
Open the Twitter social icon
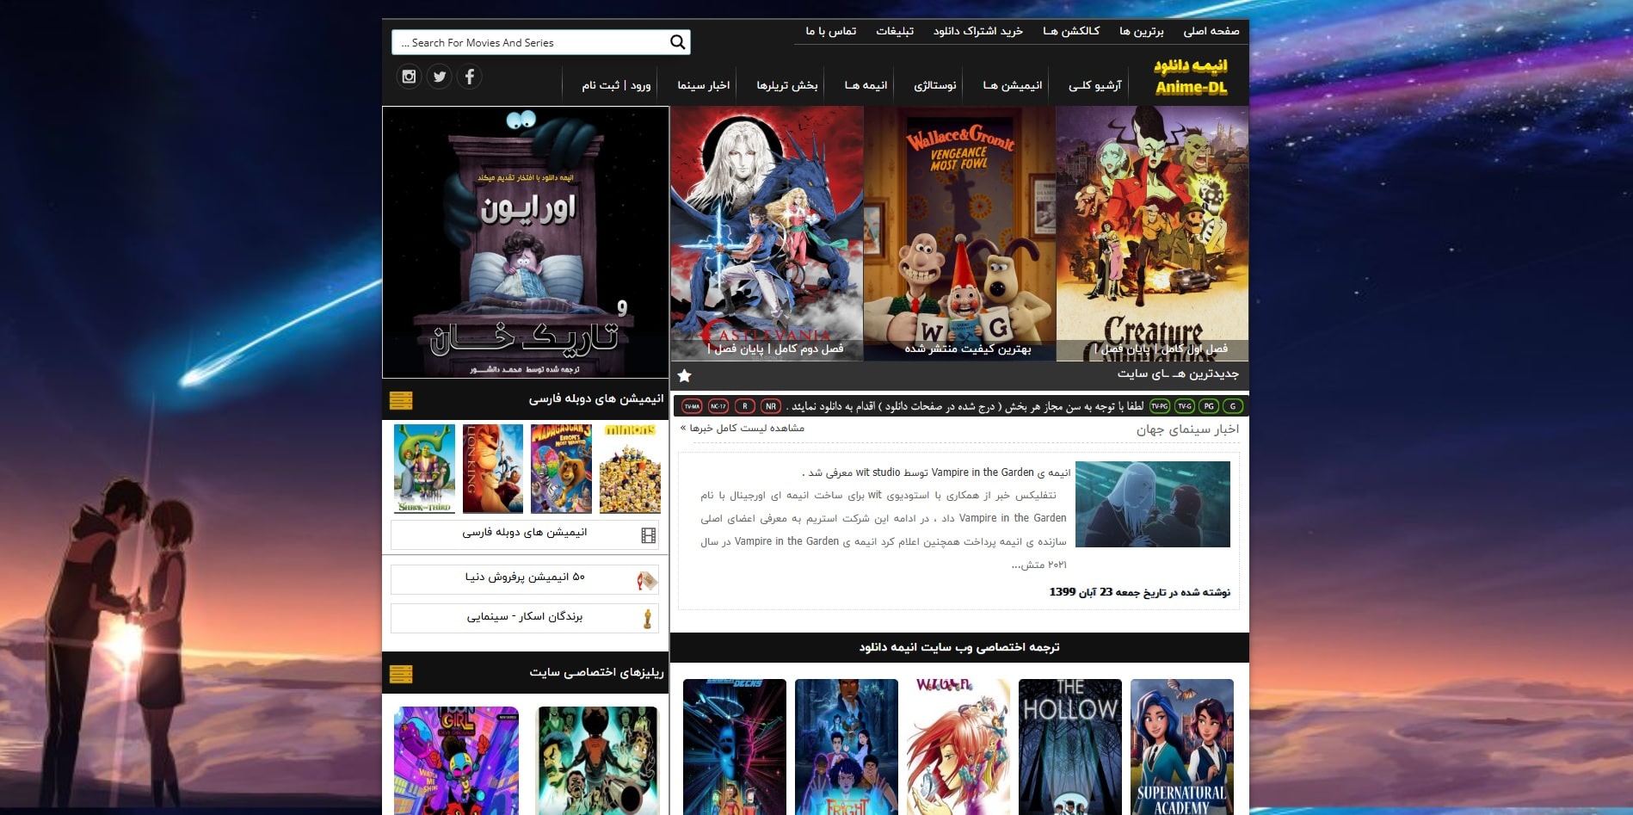point(440,77)
